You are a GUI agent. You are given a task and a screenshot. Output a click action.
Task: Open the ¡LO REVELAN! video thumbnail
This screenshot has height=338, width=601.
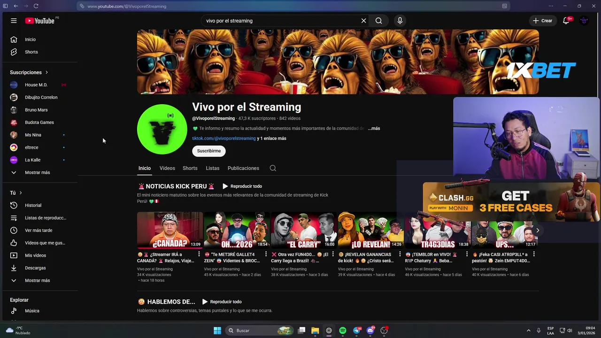coord(371,230)
